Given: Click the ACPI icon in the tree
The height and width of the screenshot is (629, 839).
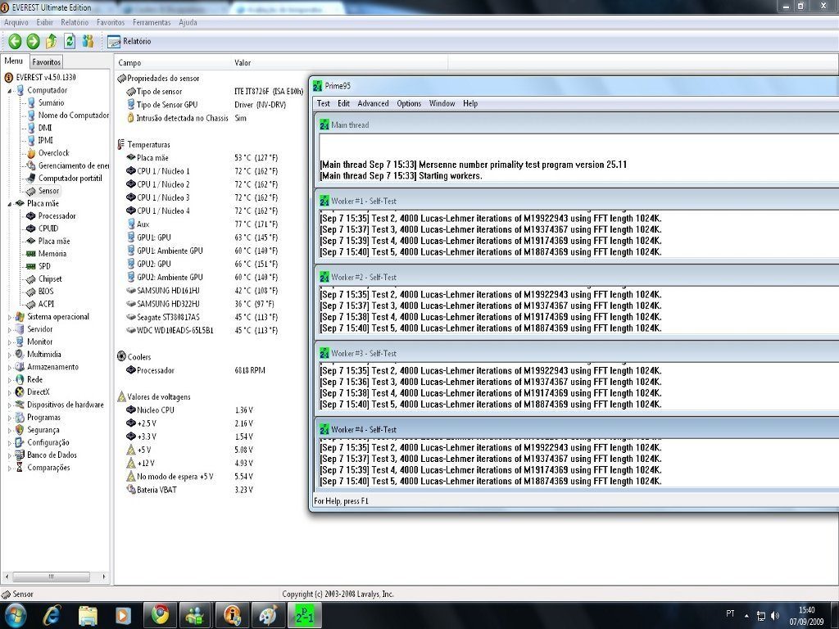Looking at the screenshot, I should pyautogui.click(x=31, y=305).
